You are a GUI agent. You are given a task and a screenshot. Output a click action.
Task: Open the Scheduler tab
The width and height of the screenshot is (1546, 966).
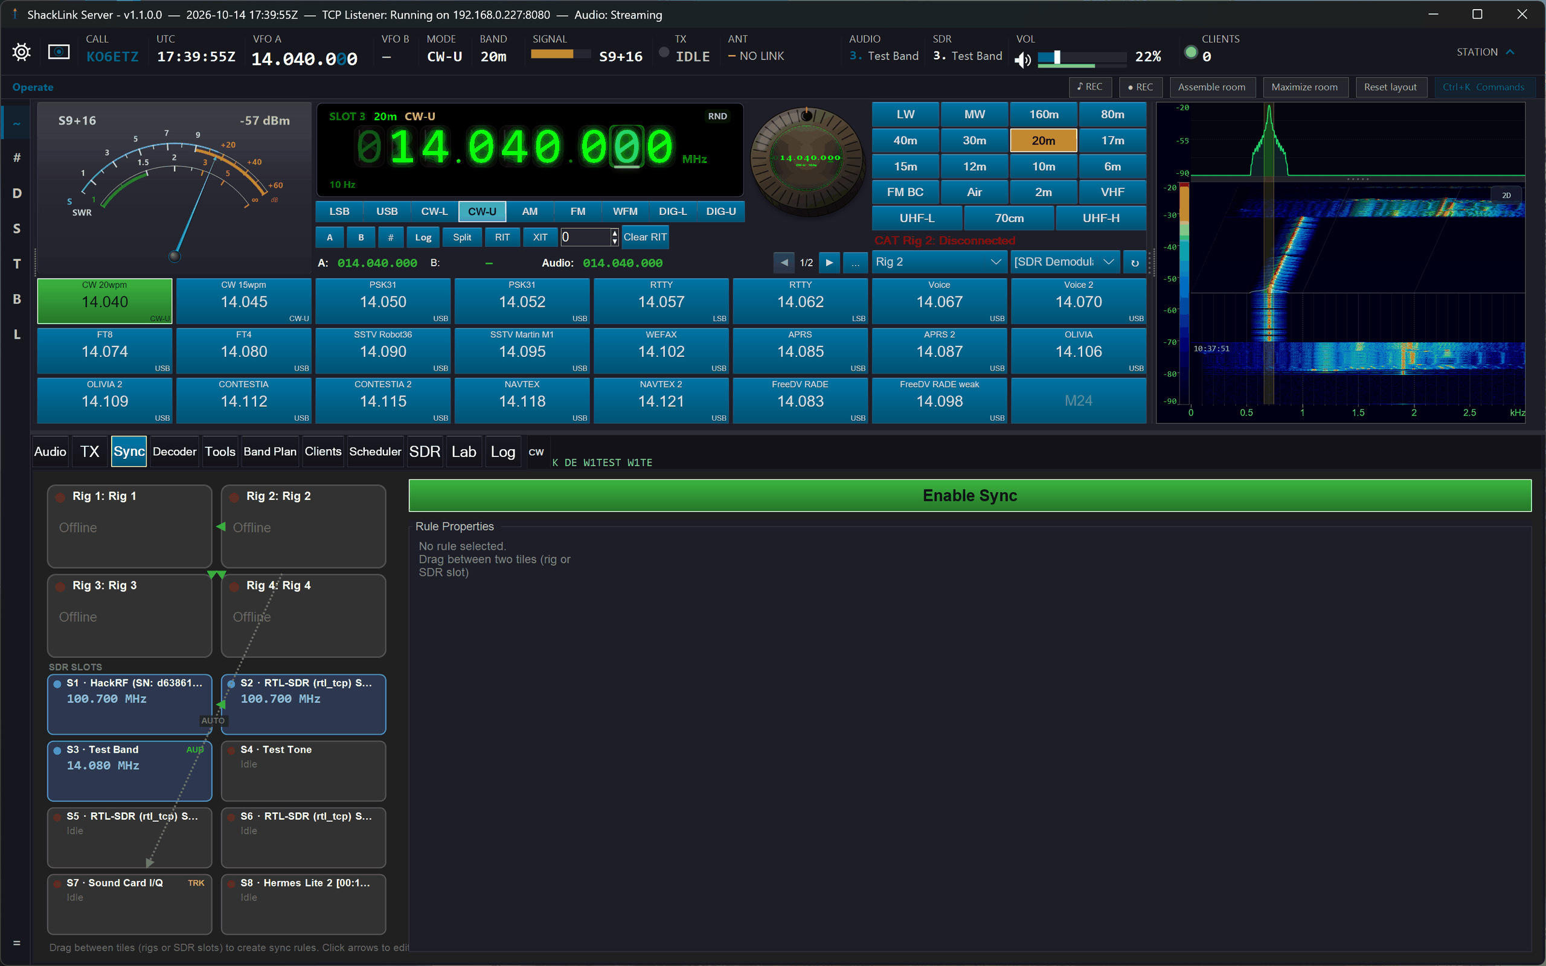coord(375,452)
